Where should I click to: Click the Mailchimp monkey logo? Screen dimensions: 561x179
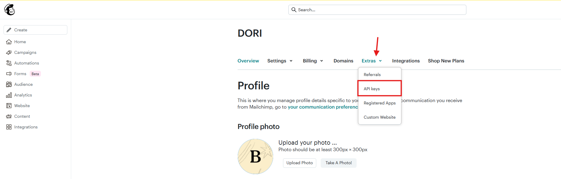pyautogui.click(x=9, y=10)
